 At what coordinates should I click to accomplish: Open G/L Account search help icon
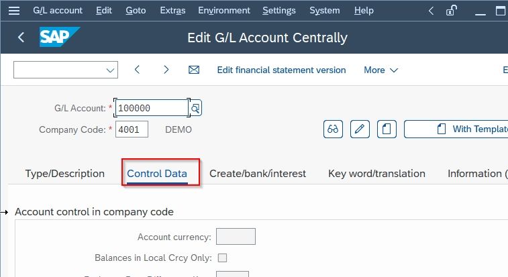195,108
